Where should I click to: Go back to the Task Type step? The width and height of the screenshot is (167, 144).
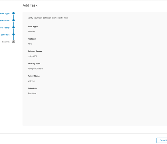(5, 13)
